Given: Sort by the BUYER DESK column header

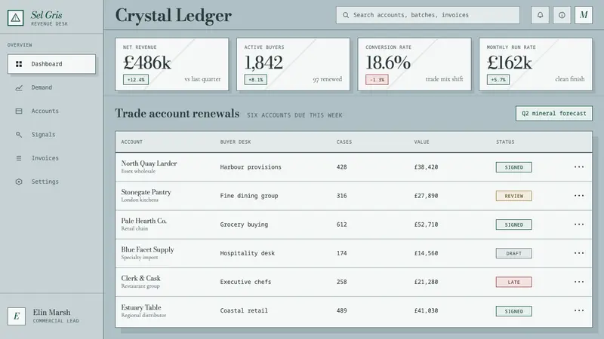Looking at the screenshot, I should click(x=236, y=142).
